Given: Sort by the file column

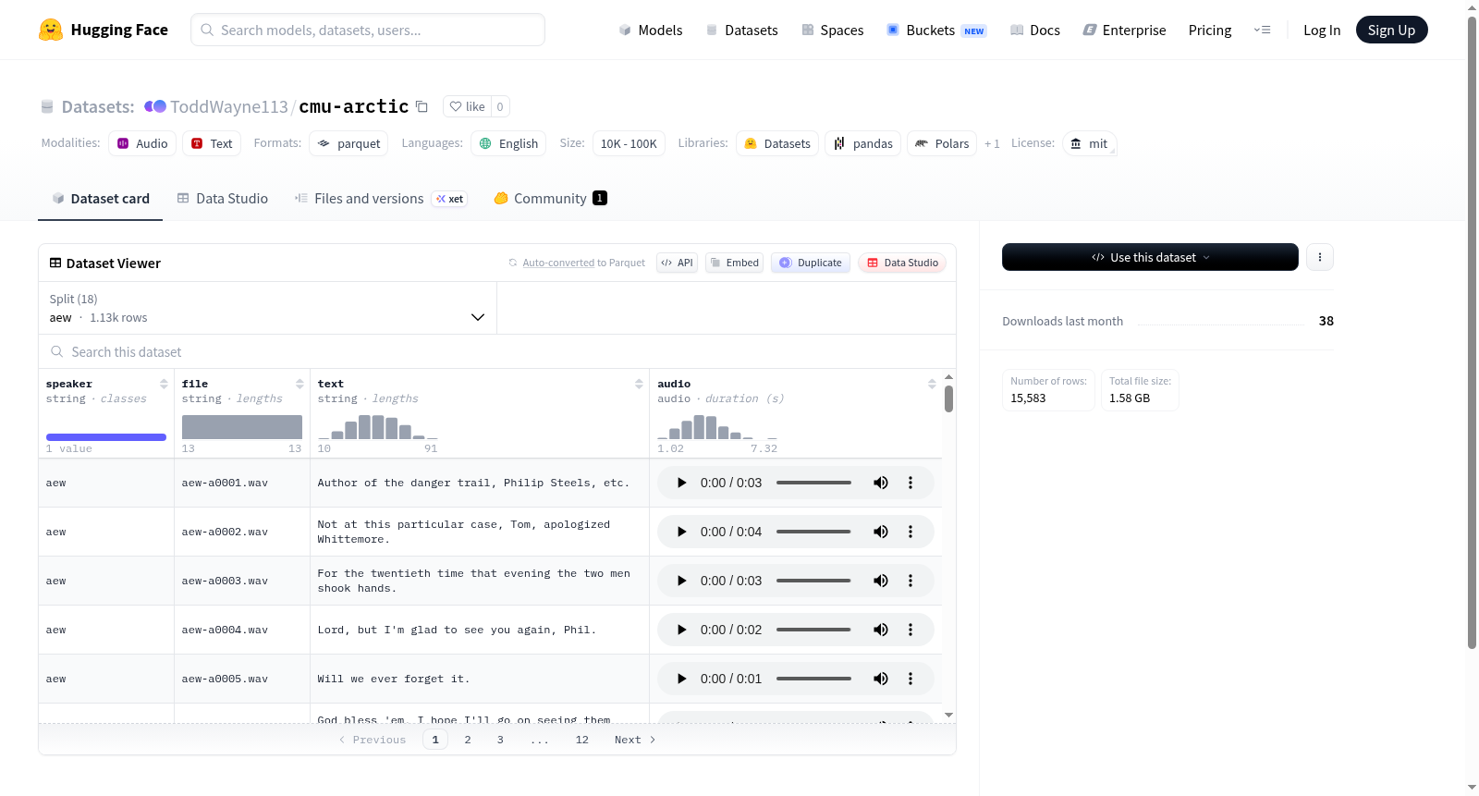Looking at the screenshot, I should tap(299, 384).
